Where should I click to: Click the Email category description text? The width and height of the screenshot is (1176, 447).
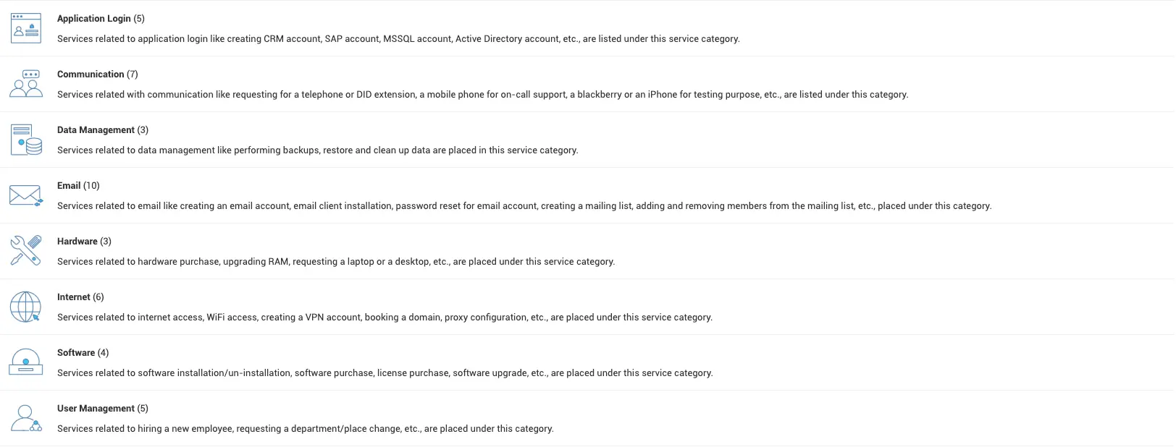click(x=524, y=206)
